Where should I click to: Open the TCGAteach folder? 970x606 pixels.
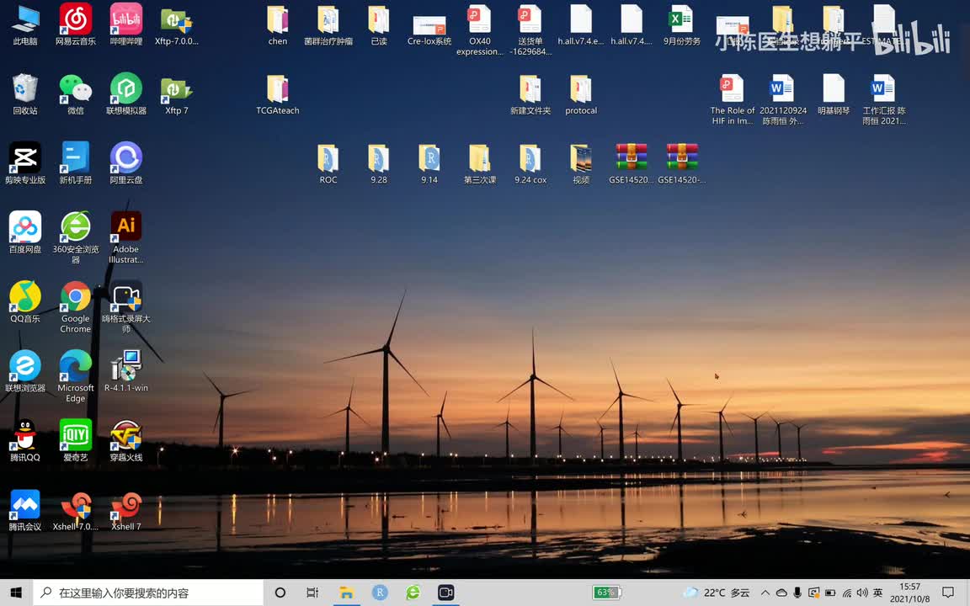click(x=278, y=90)
